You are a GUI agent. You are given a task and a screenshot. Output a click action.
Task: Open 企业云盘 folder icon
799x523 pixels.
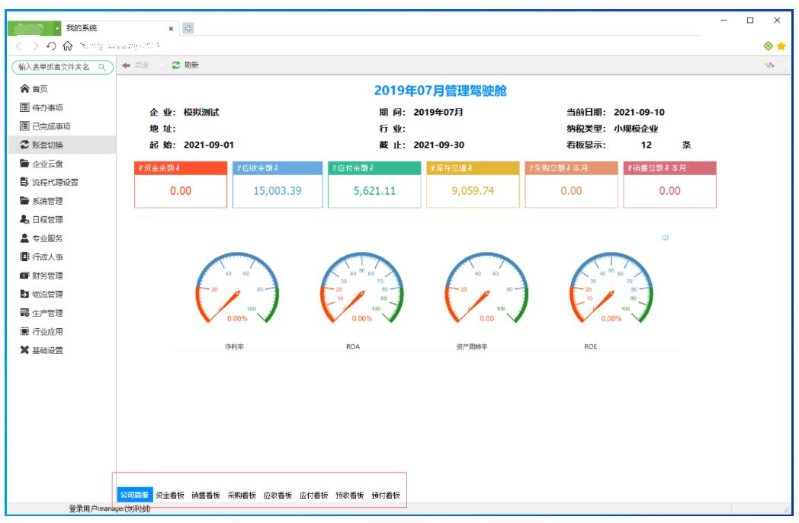pos(24,164)
